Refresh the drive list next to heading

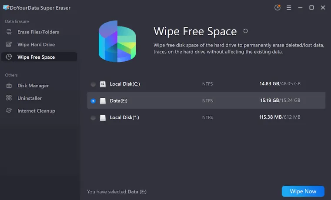point(245,31)
